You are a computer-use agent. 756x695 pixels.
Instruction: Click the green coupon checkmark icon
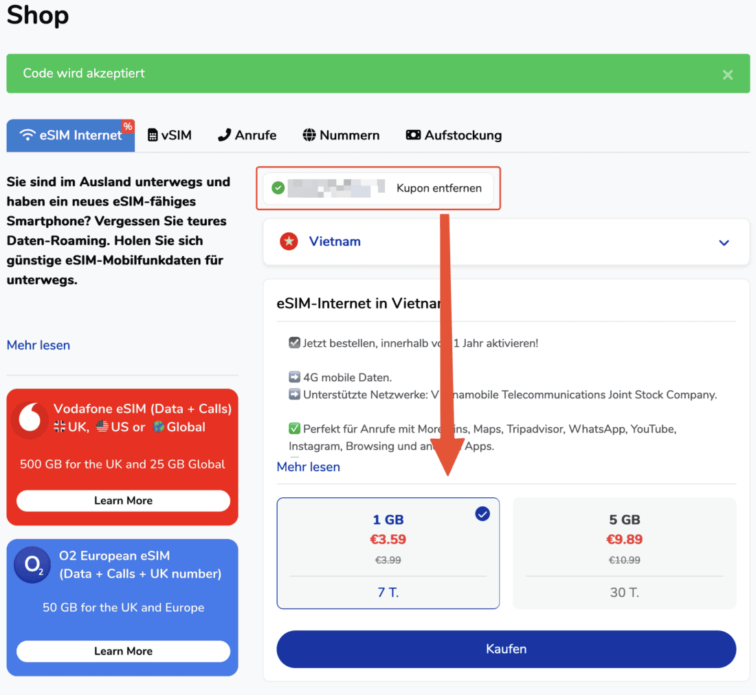tap(278, 187)
